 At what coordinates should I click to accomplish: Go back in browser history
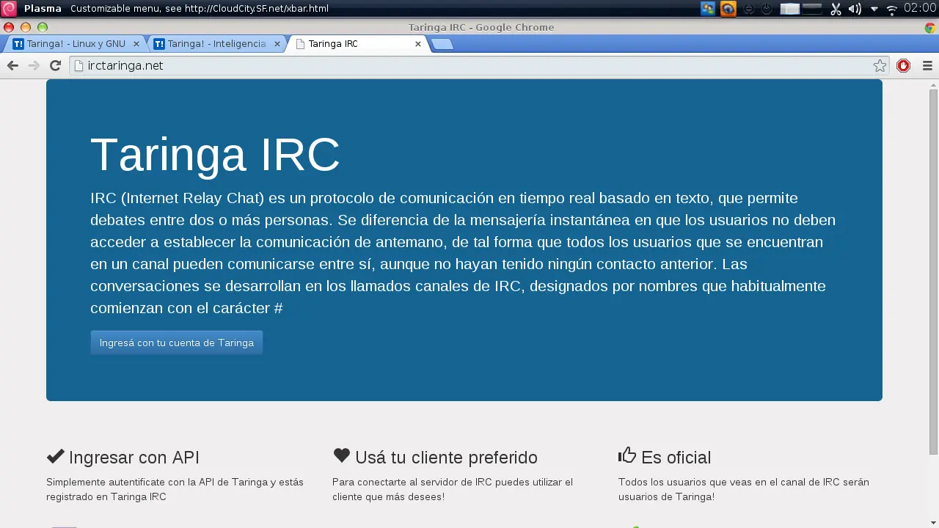tap(12, 66)
